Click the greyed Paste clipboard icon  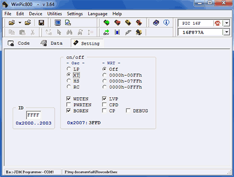point(22,32)
